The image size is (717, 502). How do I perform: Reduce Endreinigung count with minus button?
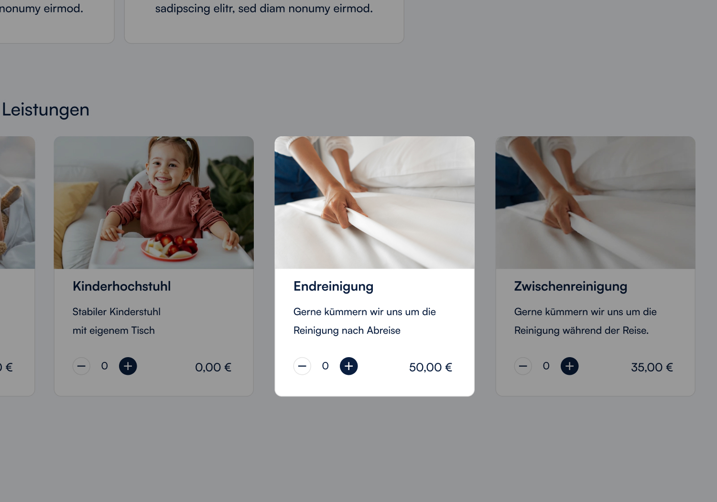tap(302, 366)
